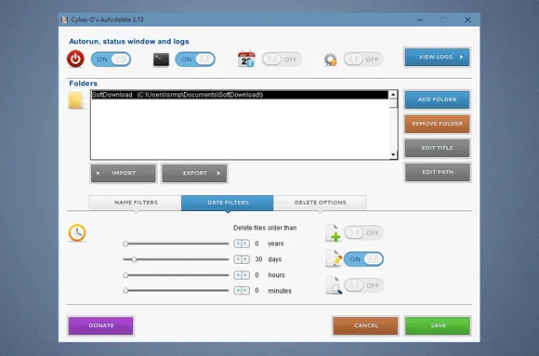The height and width of the screenshot is (356, 539).
Task: Click the red power autorun icon
Action: [75, 59]
